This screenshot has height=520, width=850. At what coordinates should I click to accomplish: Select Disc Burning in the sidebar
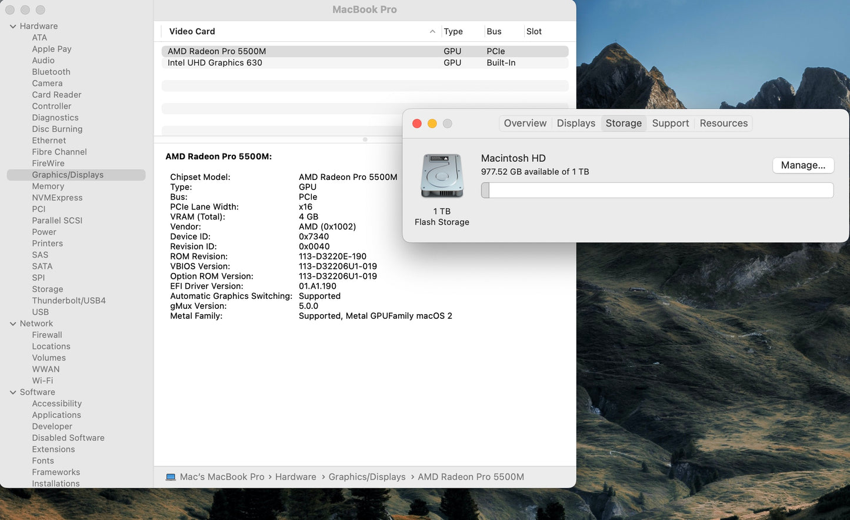point(57,129)
